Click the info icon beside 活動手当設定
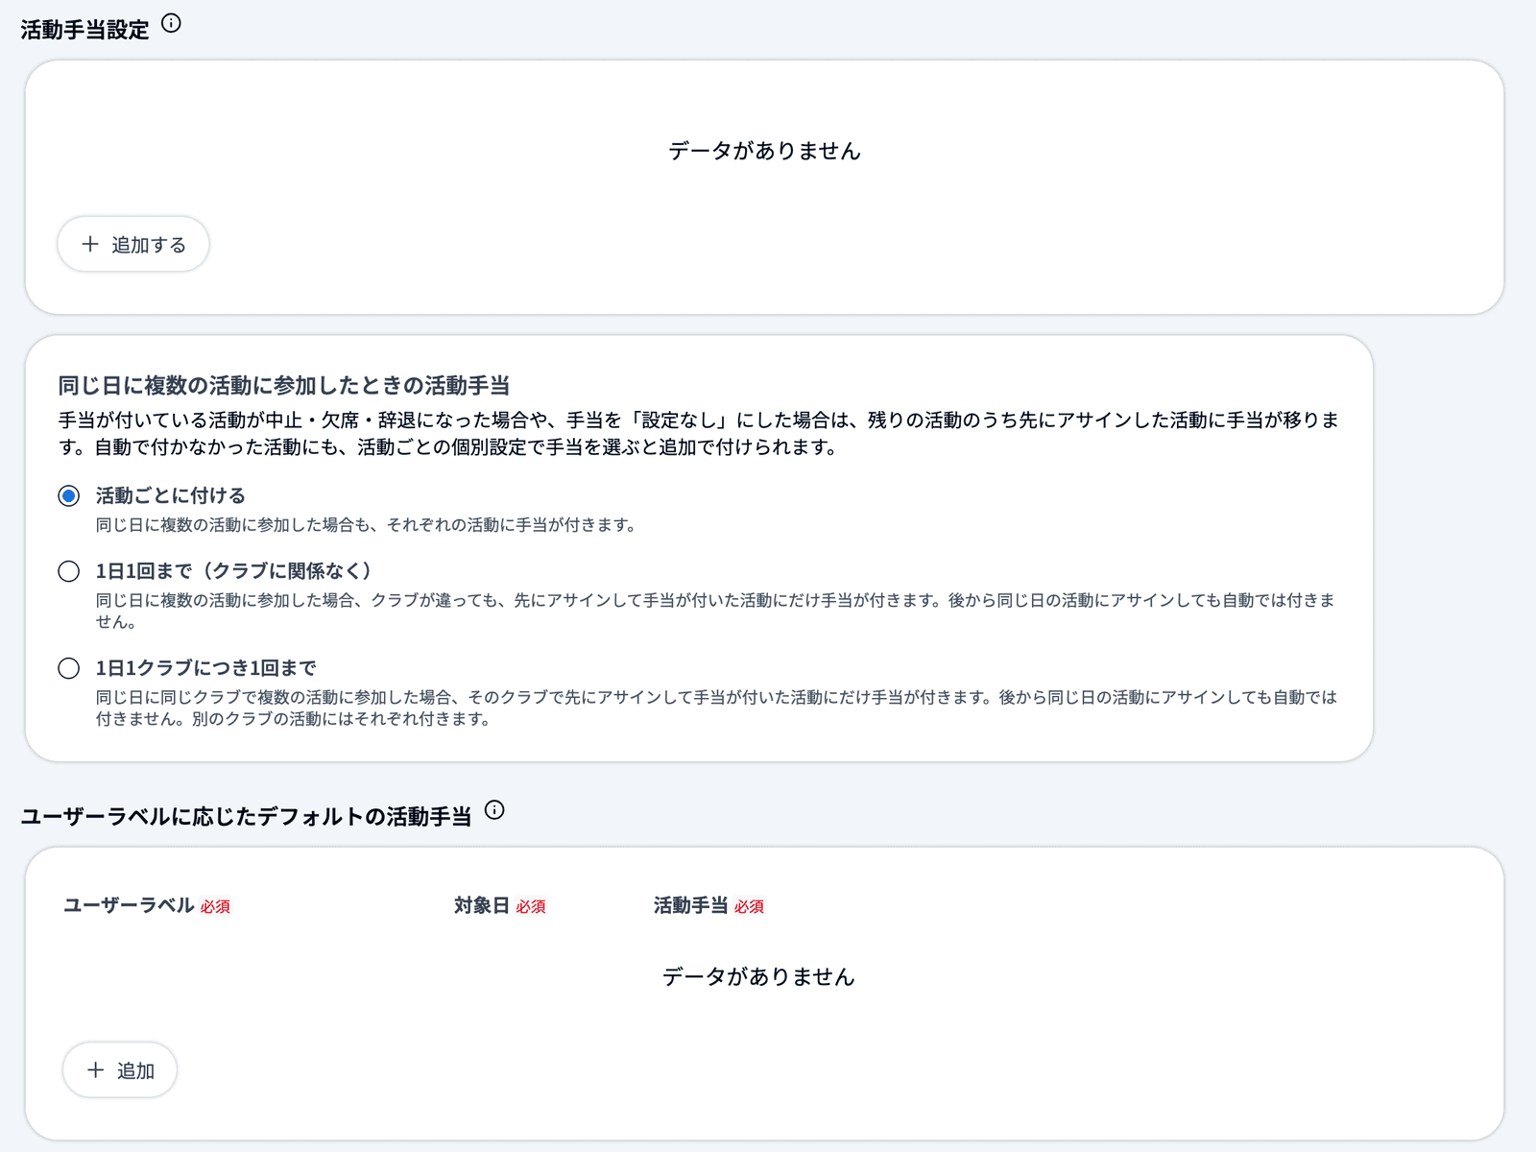Viewport: 1536px width, 1152px height. 171,24
